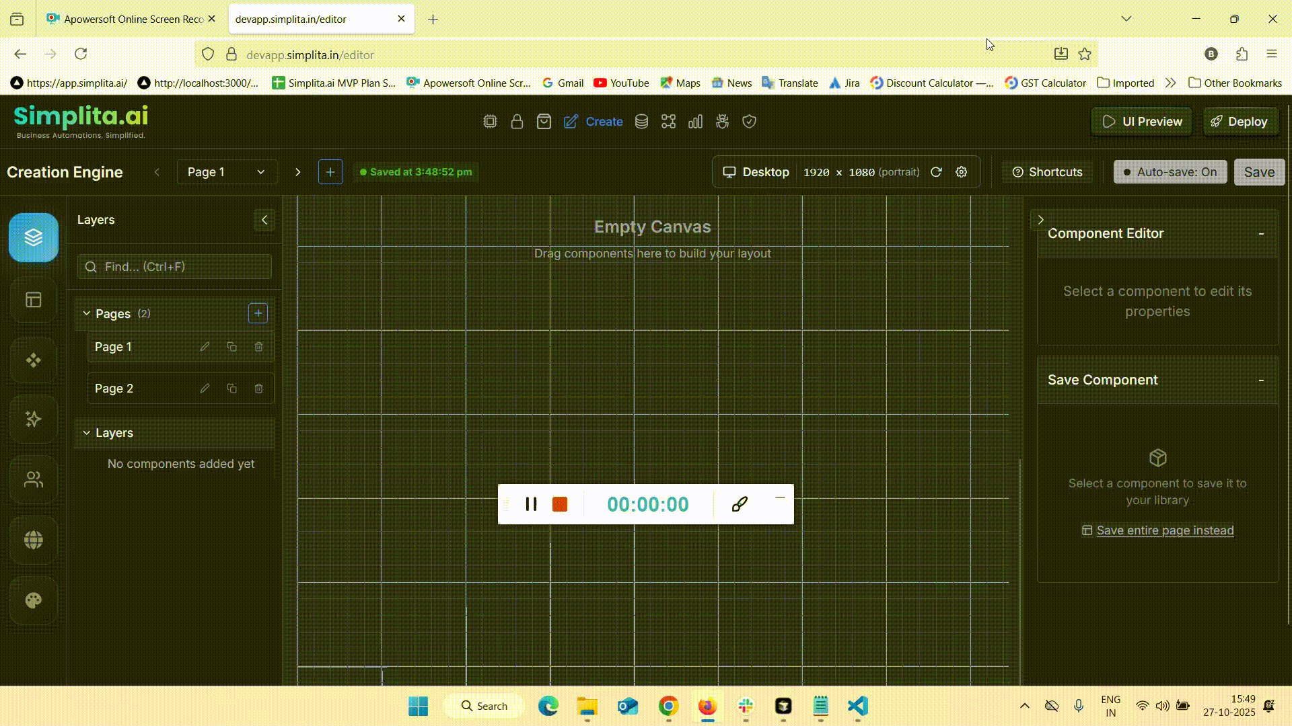This screenshot has height=726, width=1292.
Task: Click the layout panel icon below Layers
Action: click(x=33, y=300)
